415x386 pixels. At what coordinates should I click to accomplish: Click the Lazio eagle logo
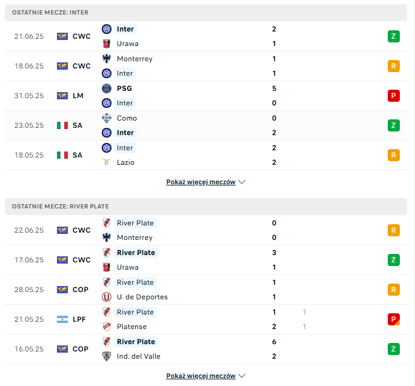click(107, 162)
